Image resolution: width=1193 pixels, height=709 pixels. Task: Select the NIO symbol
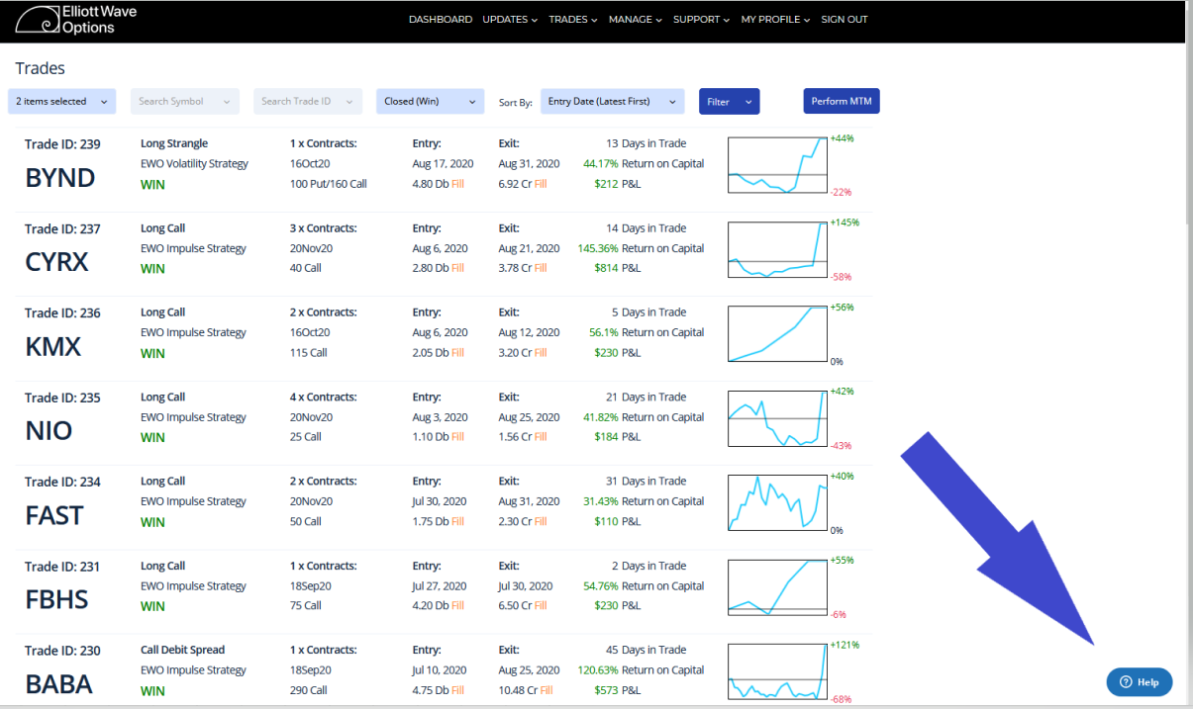point(49,431)
